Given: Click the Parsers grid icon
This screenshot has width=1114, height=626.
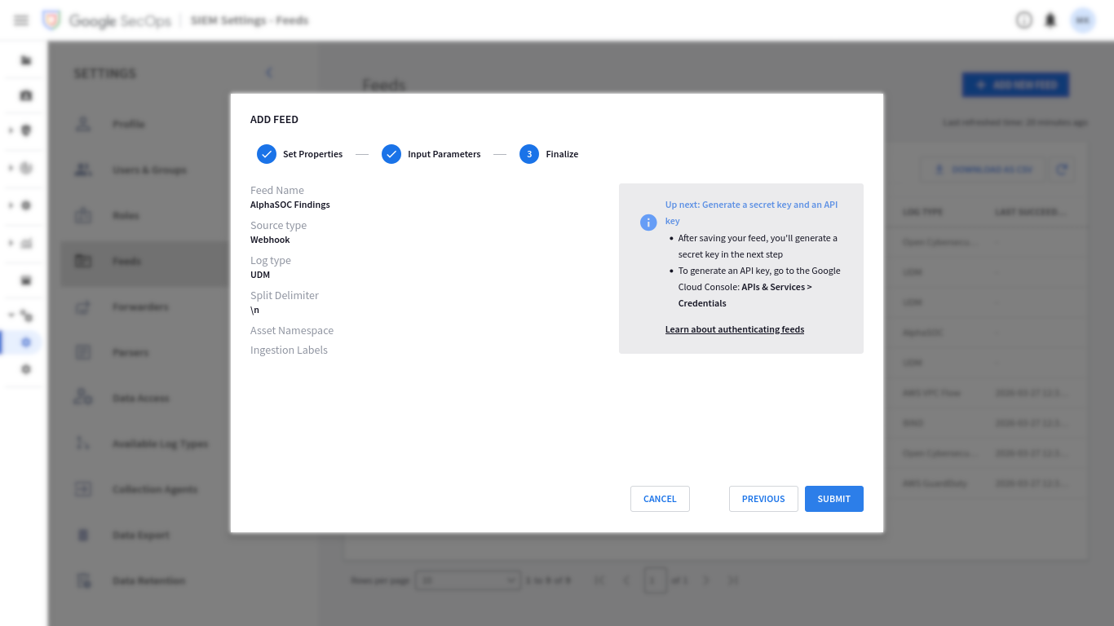Looking at the screenshot, I should tap(83, 352).
